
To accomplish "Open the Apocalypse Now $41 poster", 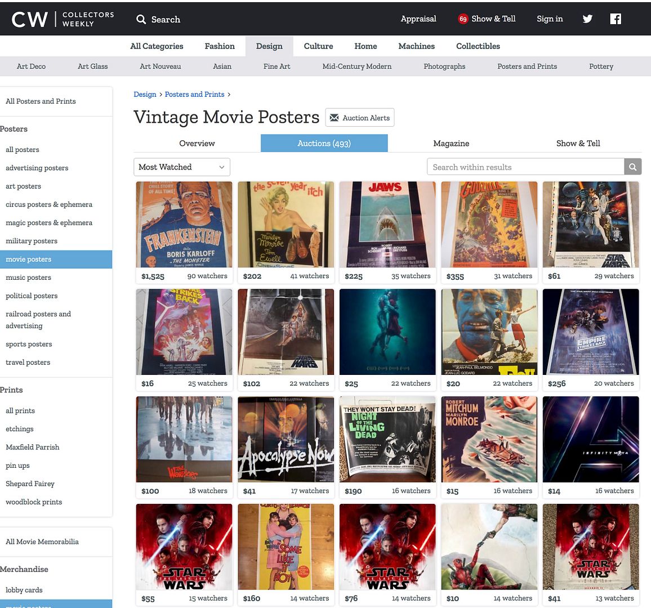I will tap(286, 448).
